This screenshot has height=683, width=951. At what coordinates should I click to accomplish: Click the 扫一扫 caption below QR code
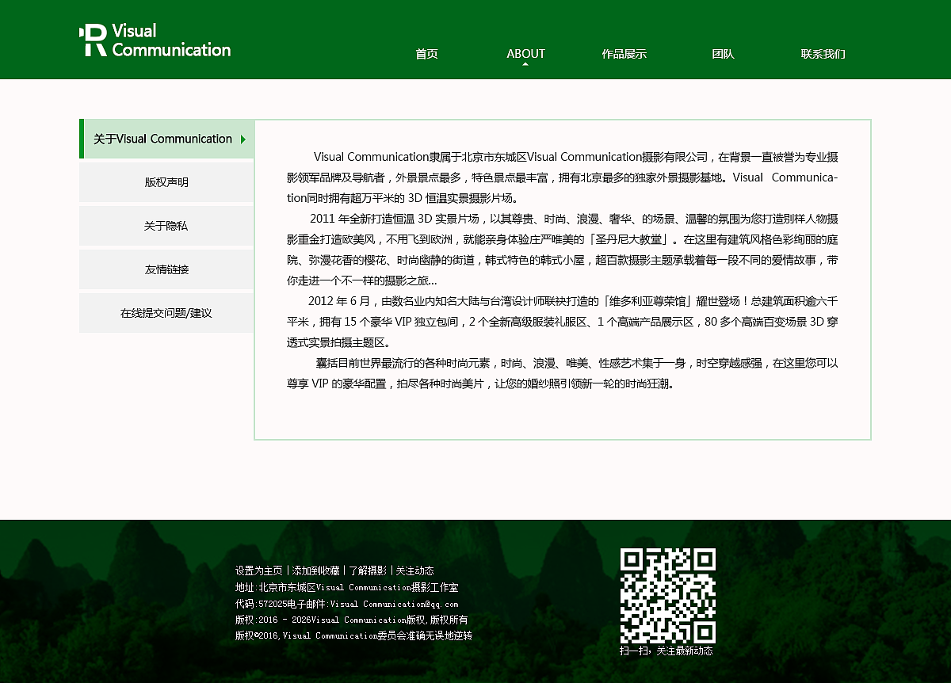669,650
